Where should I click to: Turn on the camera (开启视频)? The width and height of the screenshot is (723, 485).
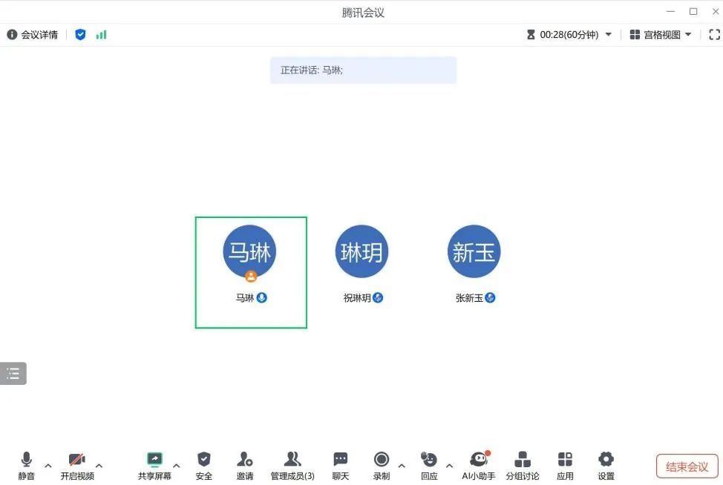(77, 465)
